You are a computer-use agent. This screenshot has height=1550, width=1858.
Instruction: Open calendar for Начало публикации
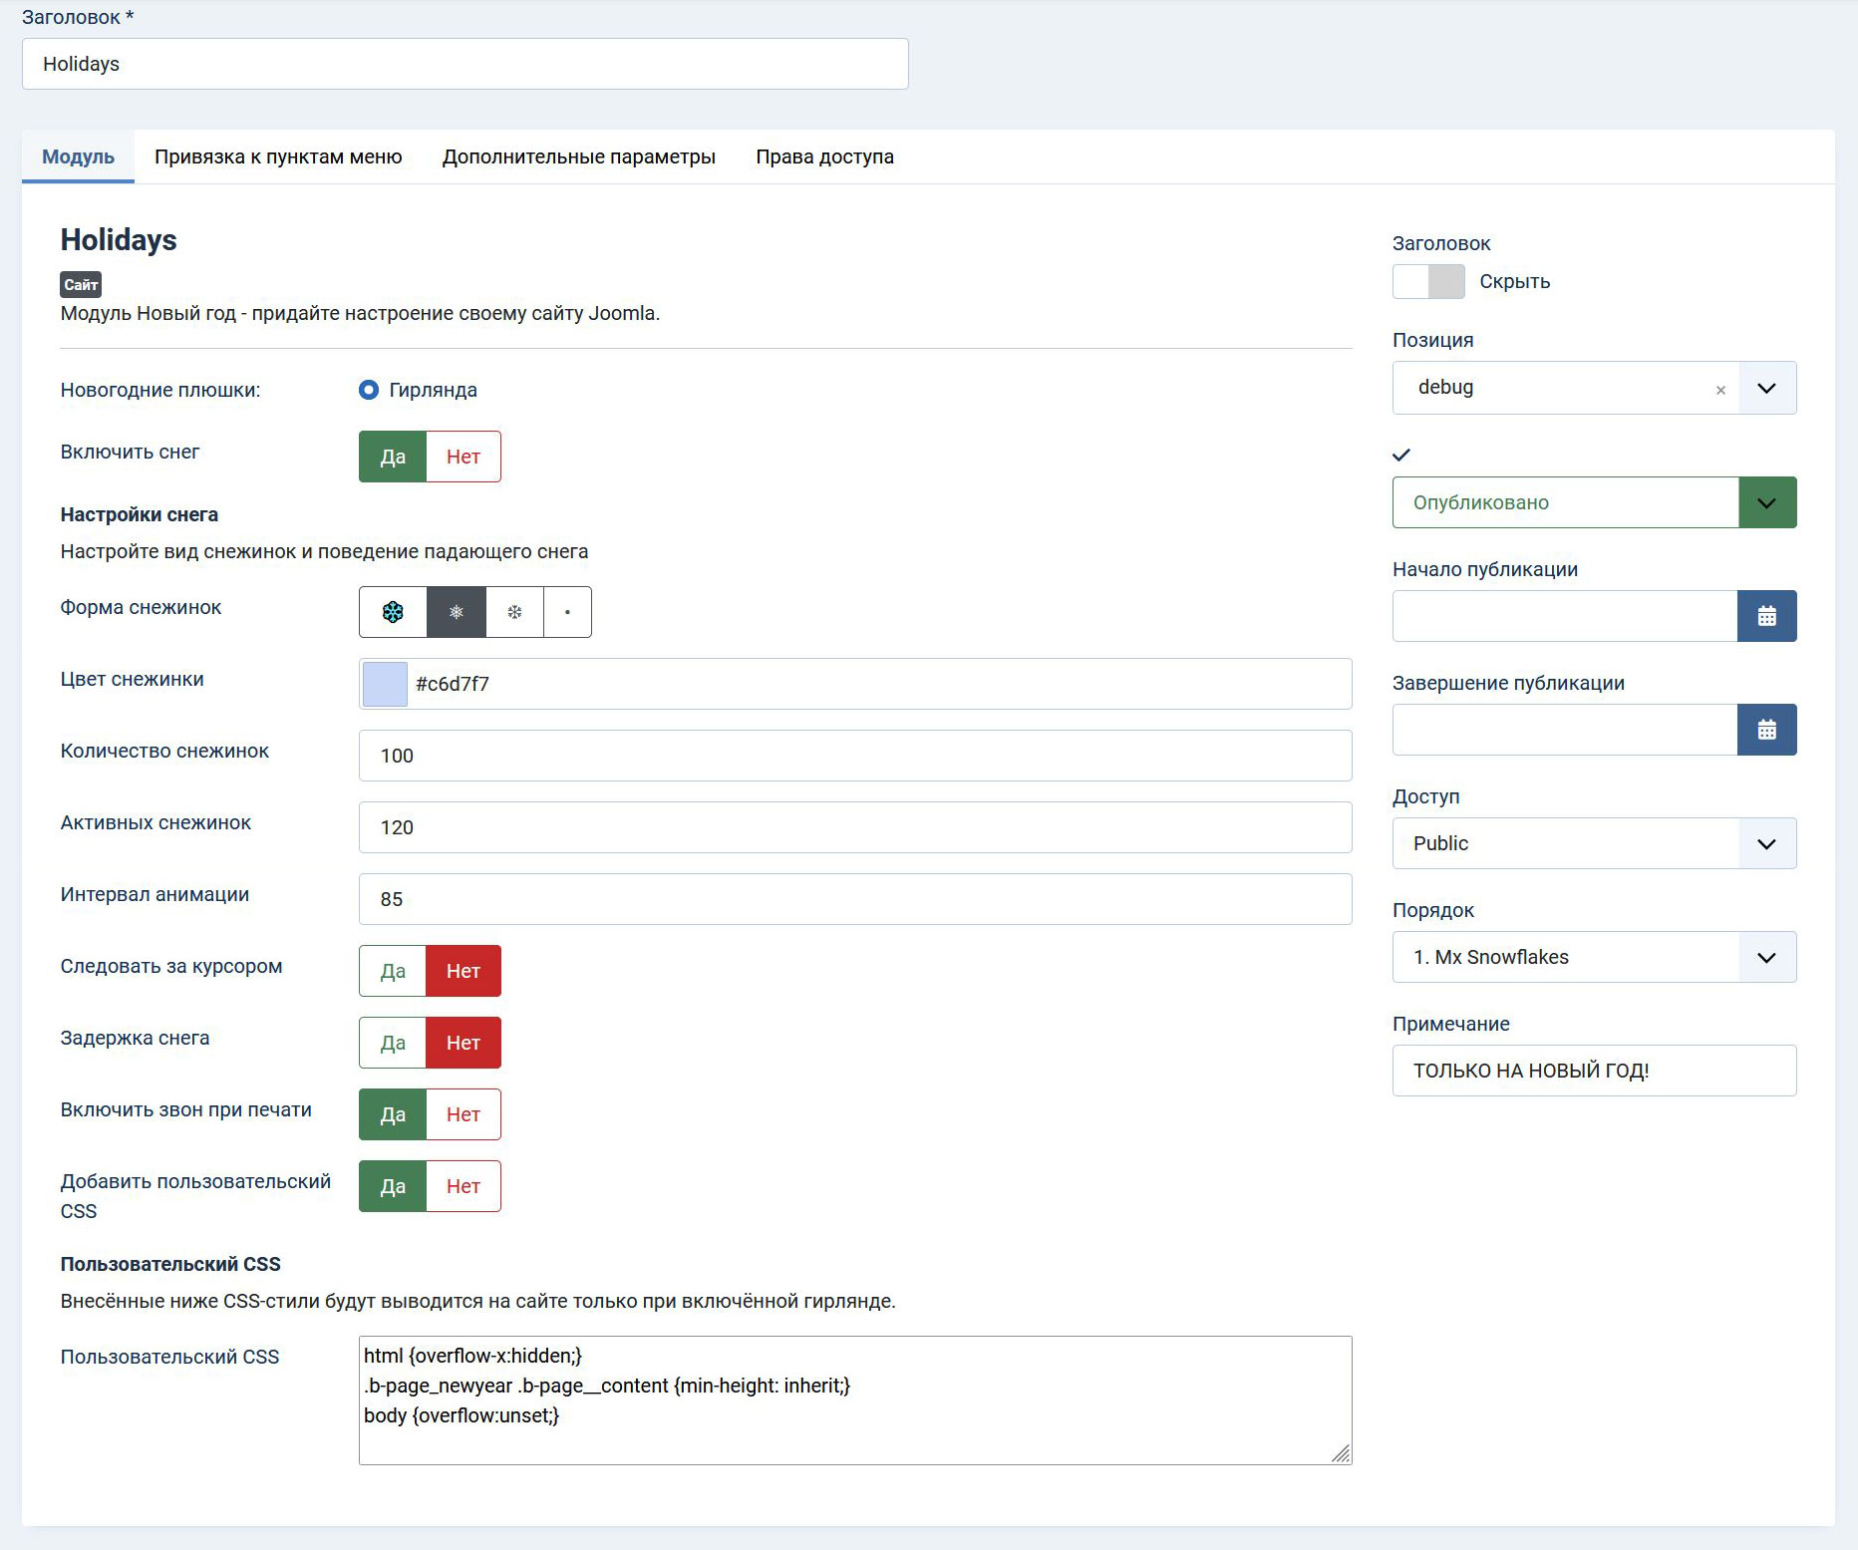coord(1766,616)
